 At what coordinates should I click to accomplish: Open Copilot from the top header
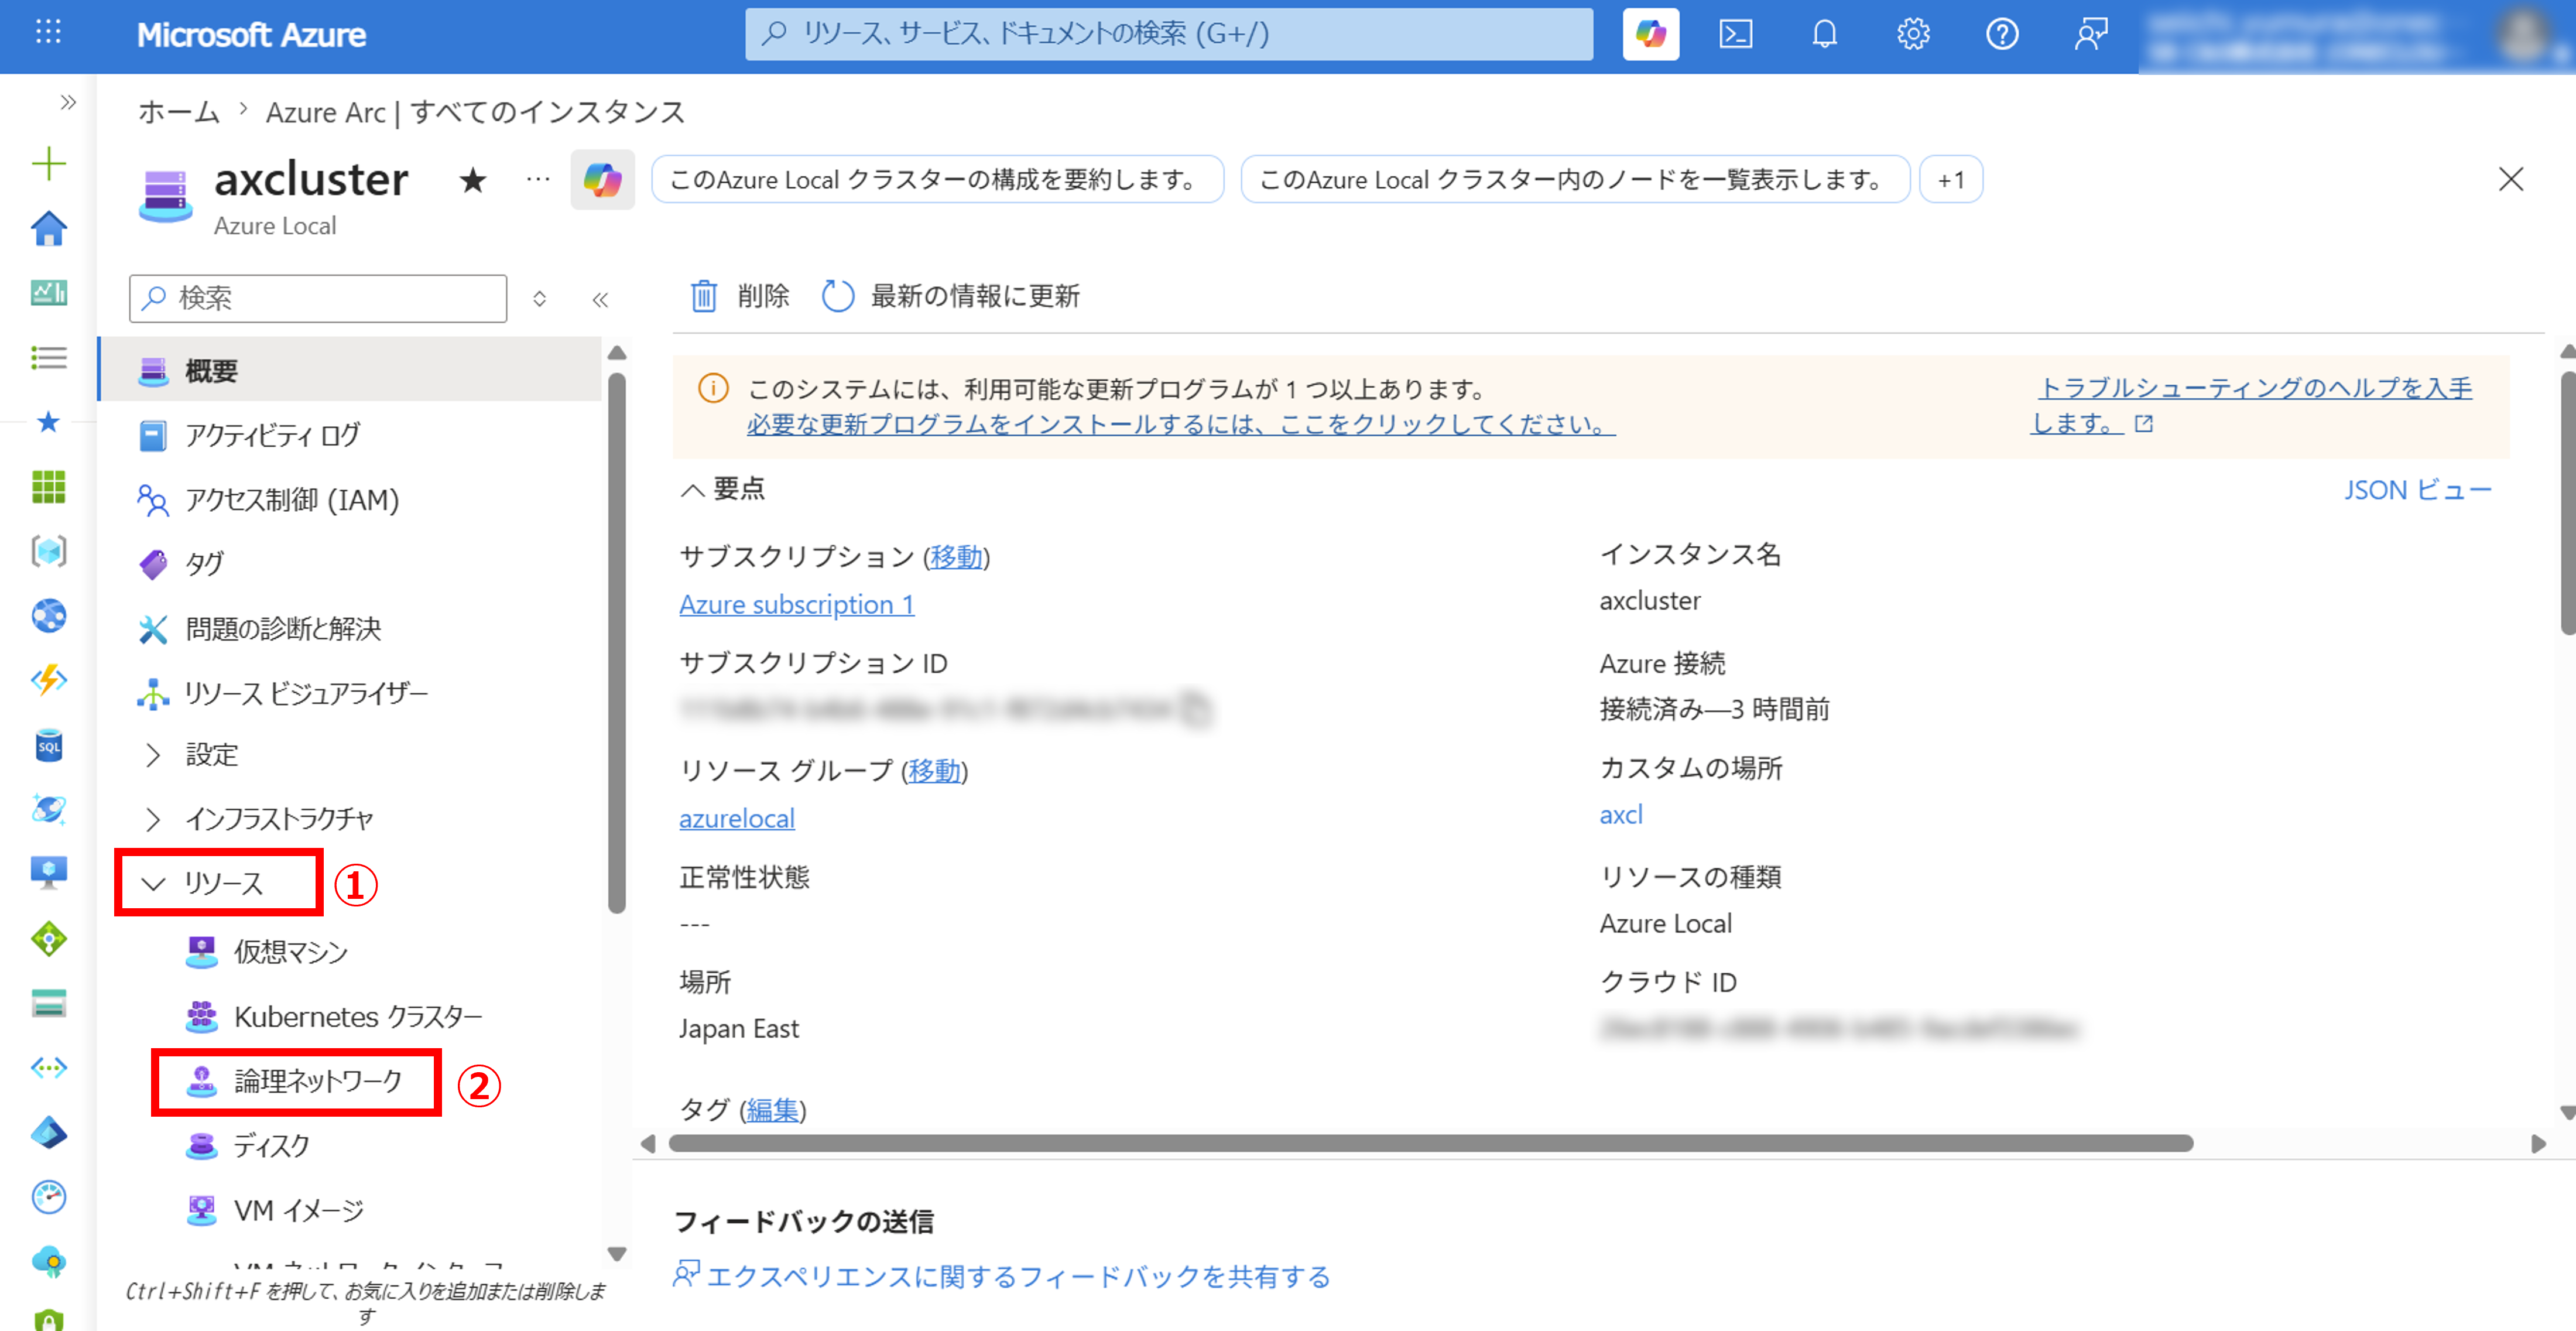click(x=1650, y=34)
